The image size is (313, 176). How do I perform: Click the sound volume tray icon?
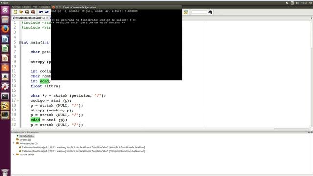click(x=297, y=3)
